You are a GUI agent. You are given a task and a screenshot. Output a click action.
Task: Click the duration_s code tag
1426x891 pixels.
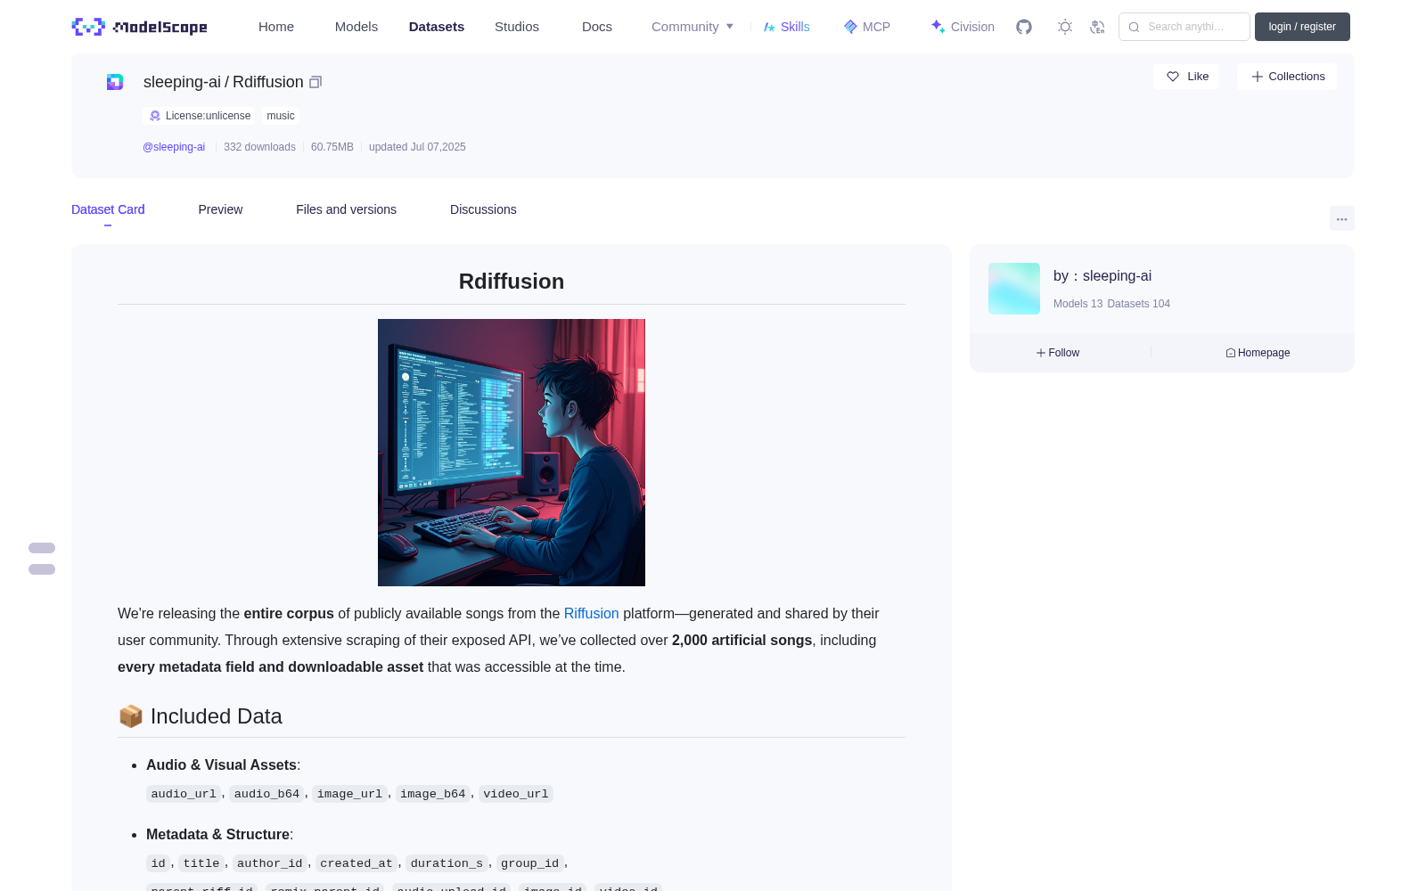pyautogui.click(x=447, y=863)
